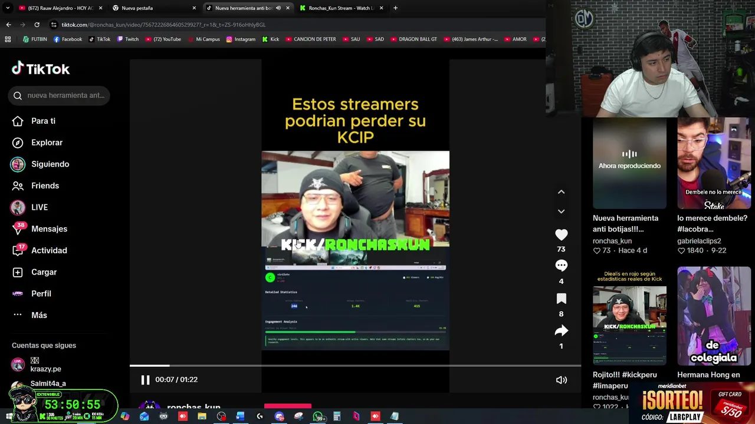The width and height of the screenshot is (755, 424).
Task: Open the Friends section
Action: pos(35,185)
